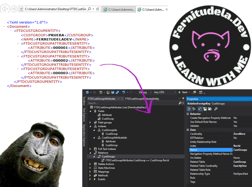Screen dimensions: 252x187
Task: Click the browser address bar
Action: [55, 9]
